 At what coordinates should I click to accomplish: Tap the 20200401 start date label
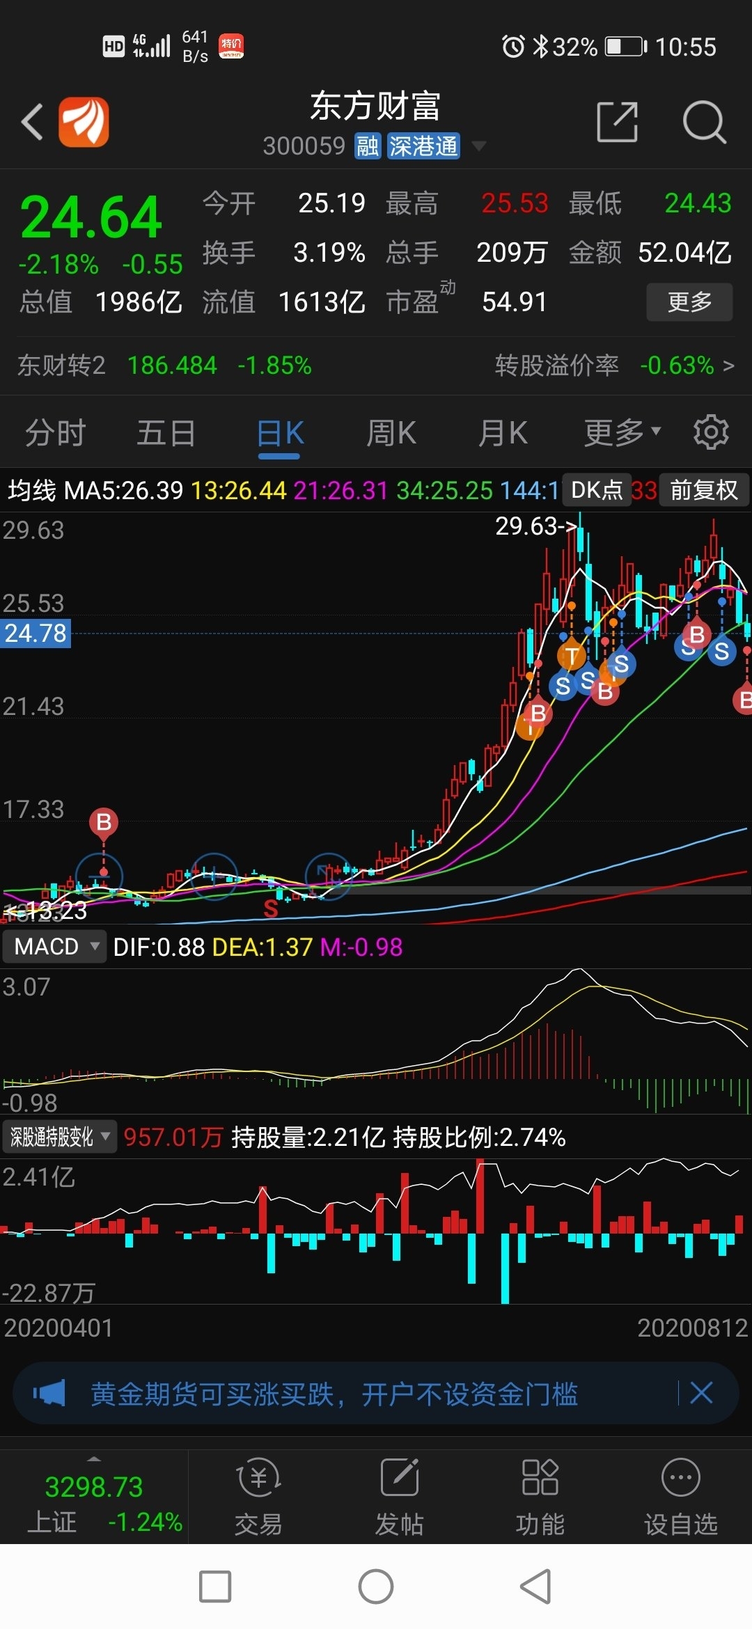pyautogui.click(x=58, y=1328)
